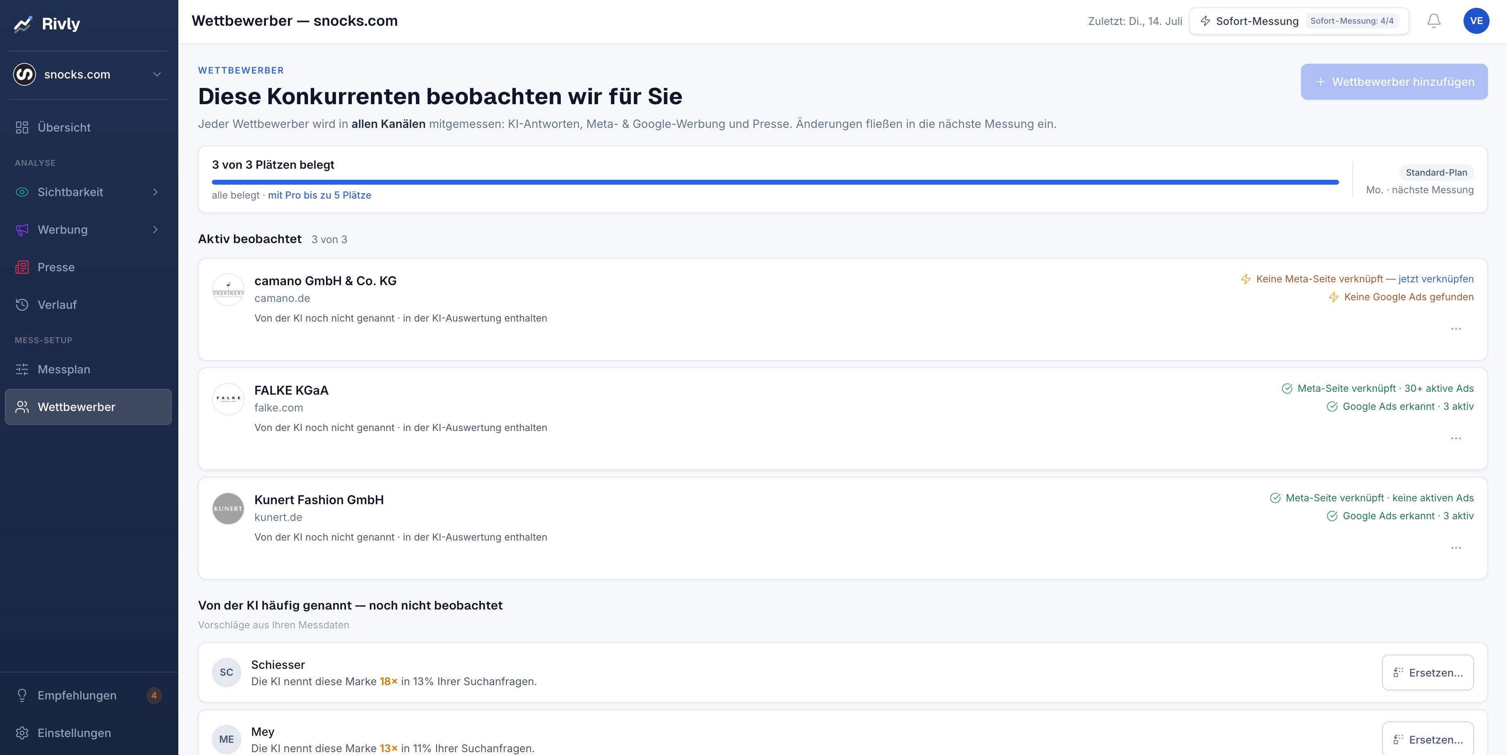
Task: Expand the Werbung submenu chevron
Action: [x=155, y=230]
